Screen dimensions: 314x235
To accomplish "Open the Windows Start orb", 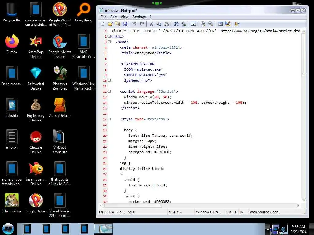I will (8, 229).
